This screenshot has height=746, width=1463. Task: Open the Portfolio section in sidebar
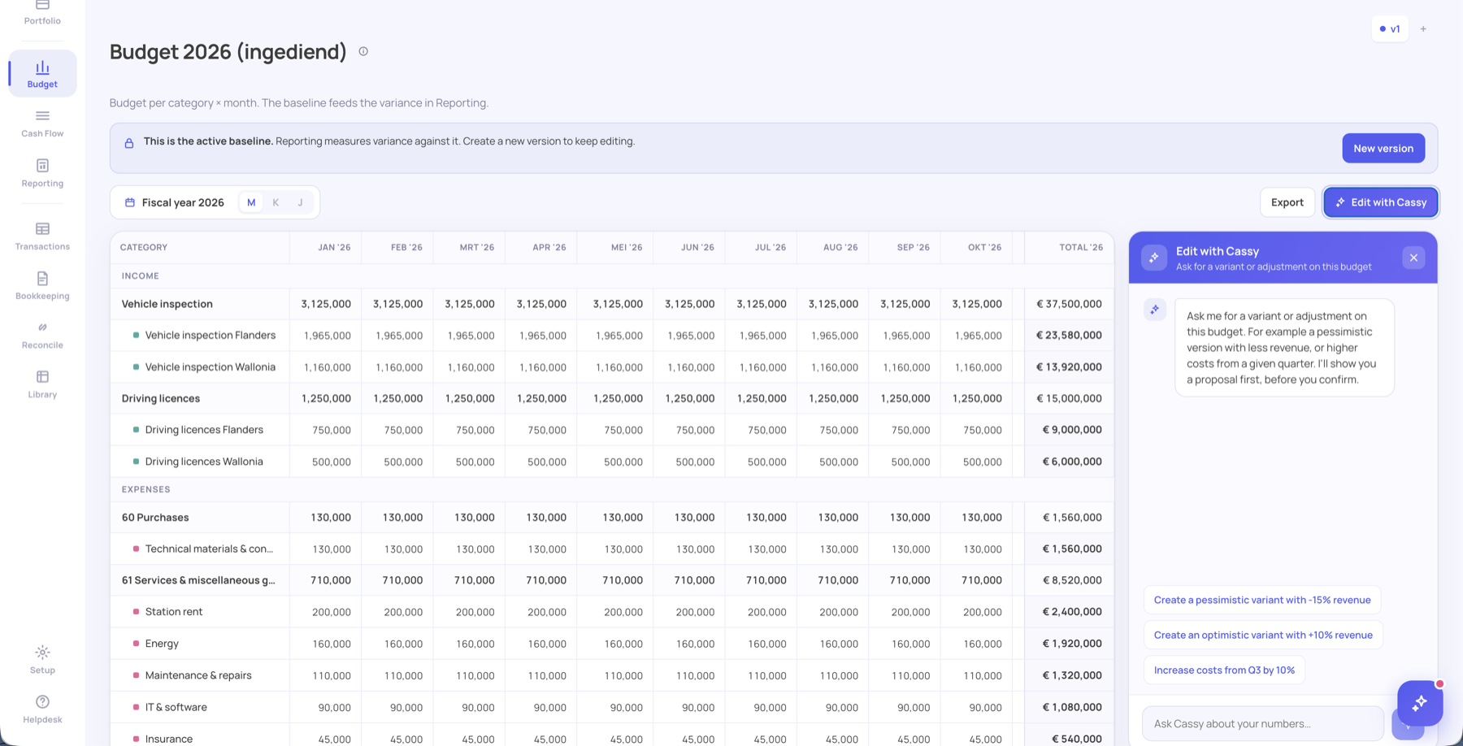point(42,13)
